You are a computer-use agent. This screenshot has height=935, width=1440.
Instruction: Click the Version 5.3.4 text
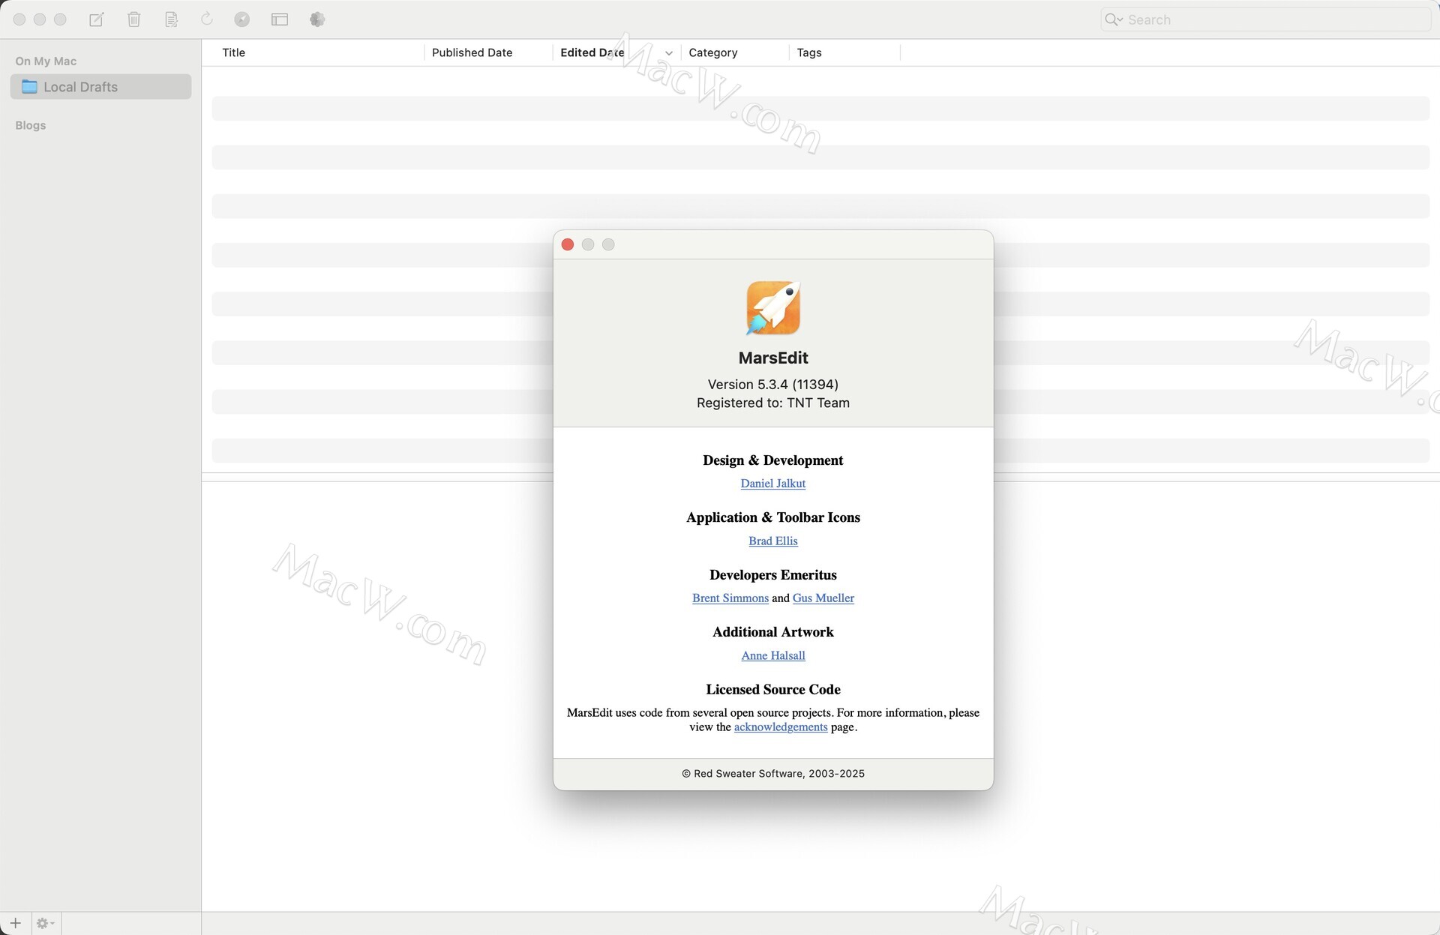pyautogui.click(x=773, y=384)
